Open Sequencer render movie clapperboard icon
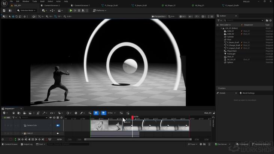This screenshot has height=154, width=274. [x=30, y=113]
